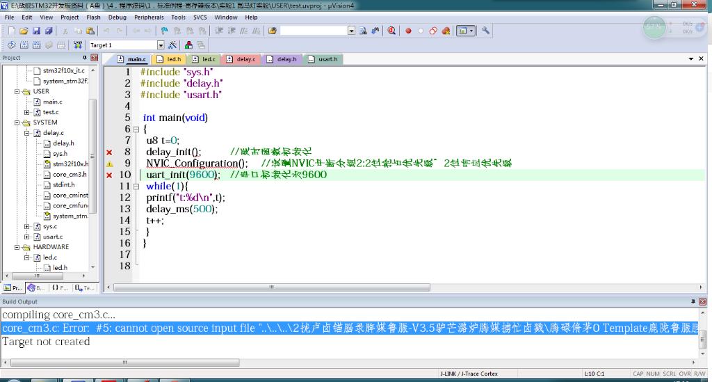
Task: Open the Target 1 dropdown
Action: tap(161, 45)
